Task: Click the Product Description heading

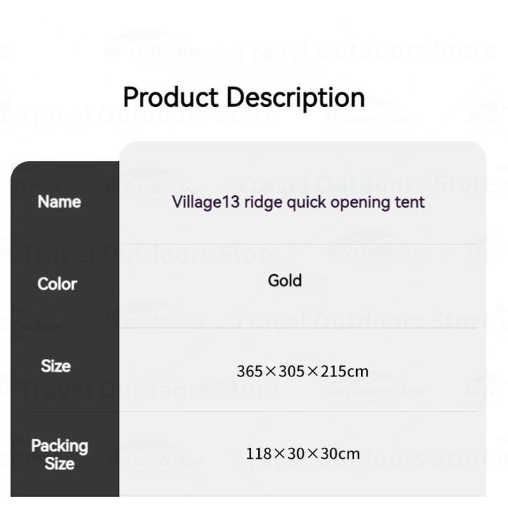Action: point(244,97)
